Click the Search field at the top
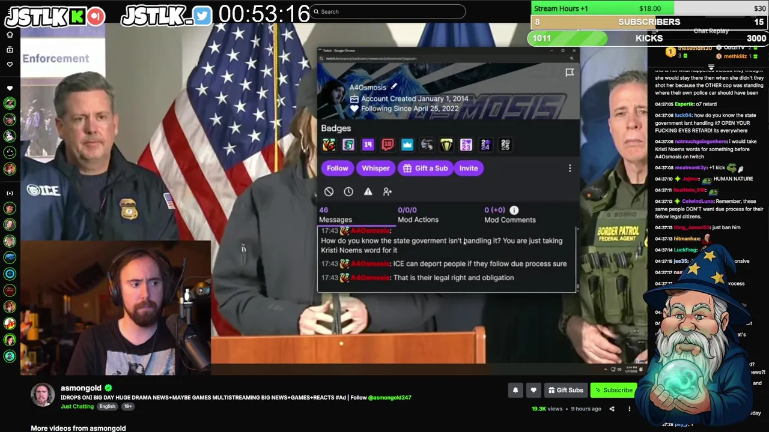The height and width of the screenshot is (432, 769). coord(388,11)
